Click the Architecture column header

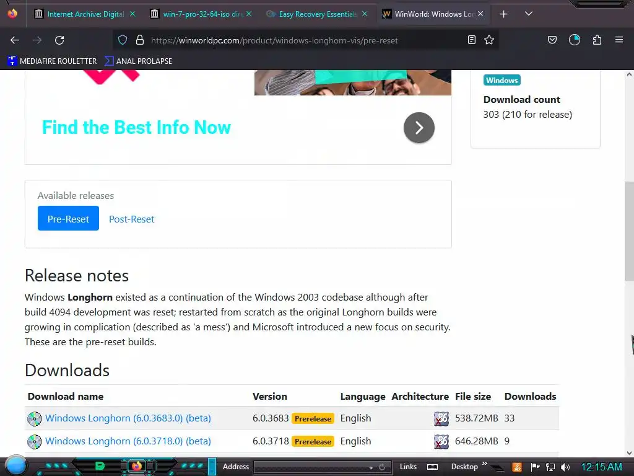click(x=420, y=396)
